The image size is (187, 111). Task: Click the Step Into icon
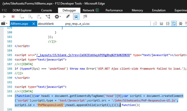pyautogui.click(x=22, y=17)
